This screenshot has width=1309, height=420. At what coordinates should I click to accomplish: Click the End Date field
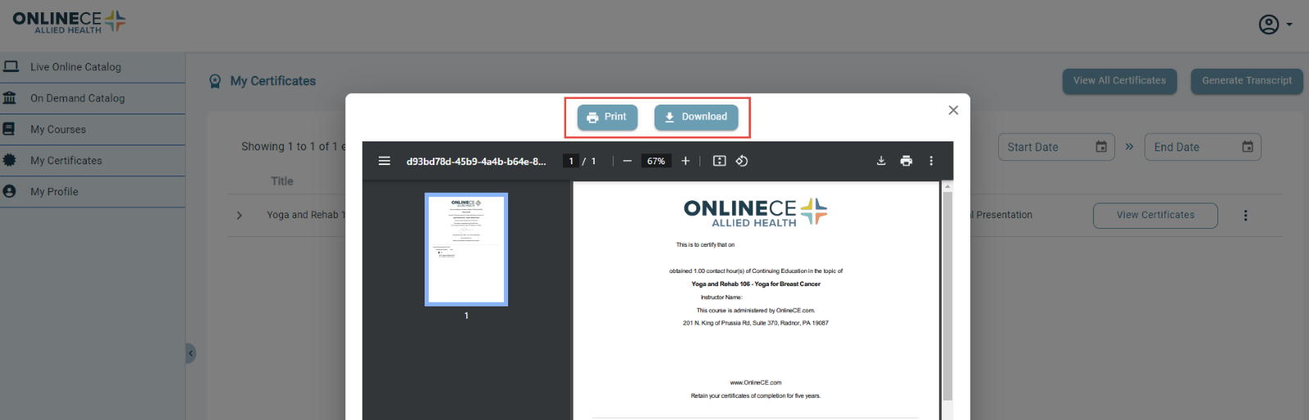[1203, 147]
